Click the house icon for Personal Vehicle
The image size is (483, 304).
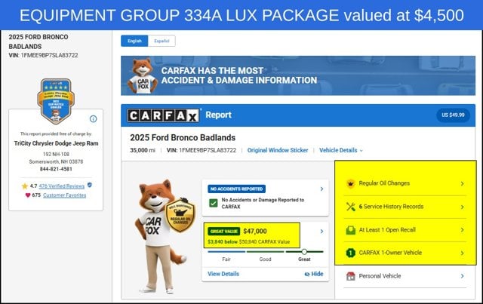click(350, 276)
